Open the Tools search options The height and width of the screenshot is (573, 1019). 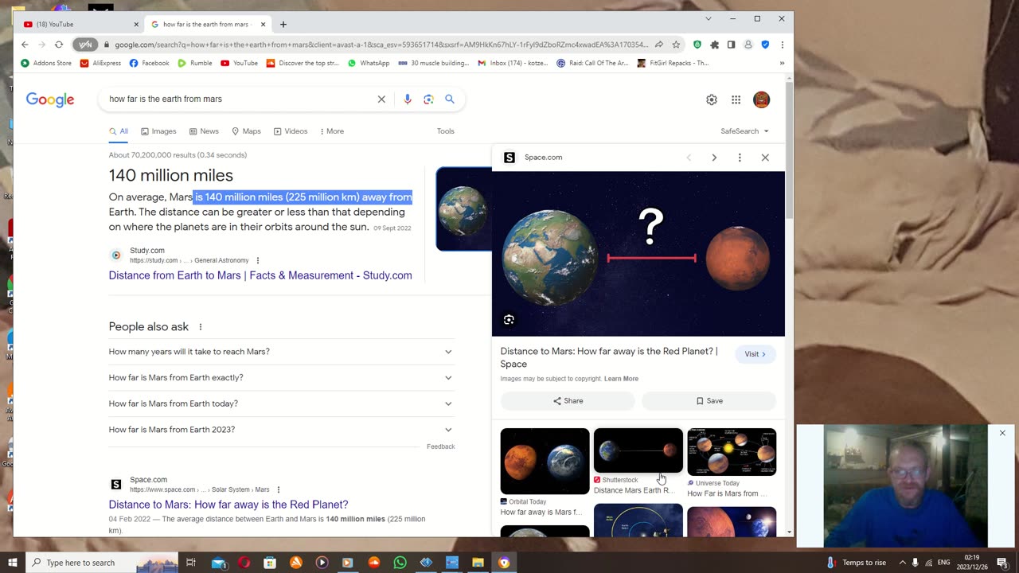tap(445, 131)
